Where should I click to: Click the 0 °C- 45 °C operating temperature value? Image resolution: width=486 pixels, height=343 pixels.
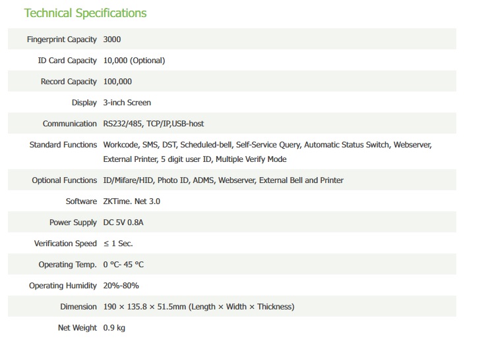tap(123, 265)
